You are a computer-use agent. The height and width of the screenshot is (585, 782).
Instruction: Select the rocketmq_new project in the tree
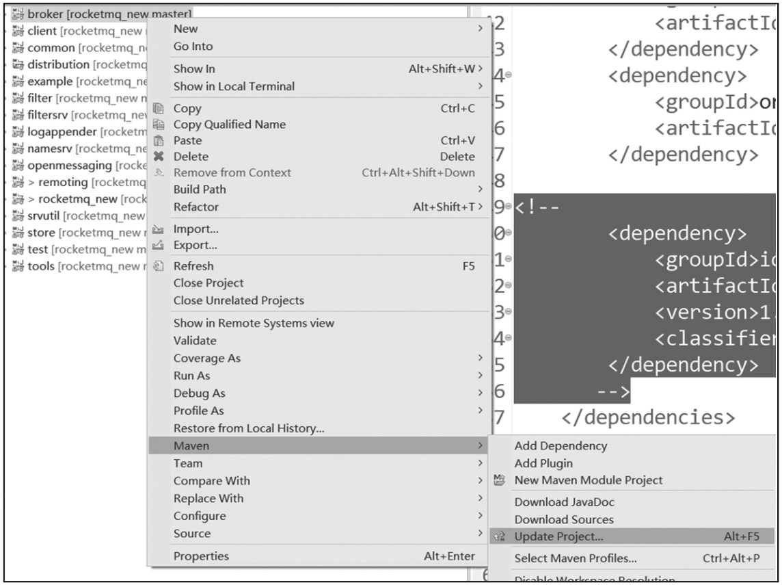click(79, 199)
